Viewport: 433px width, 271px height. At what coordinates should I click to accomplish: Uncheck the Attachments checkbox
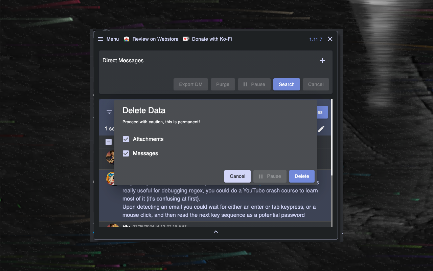[x=126, y=139]
